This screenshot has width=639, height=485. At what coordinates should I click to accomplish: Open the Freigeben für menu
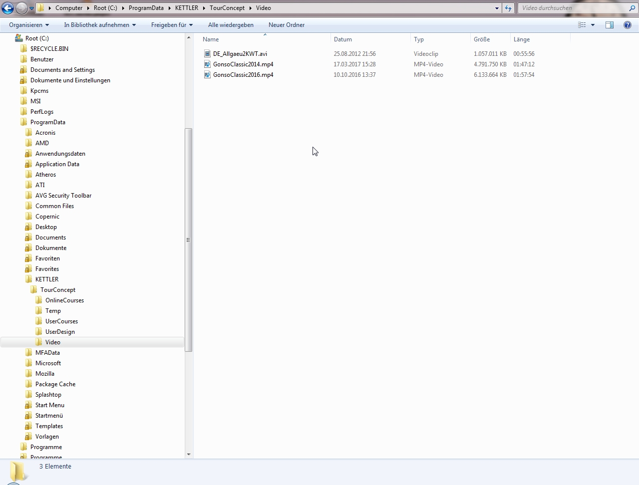[172, 25]
